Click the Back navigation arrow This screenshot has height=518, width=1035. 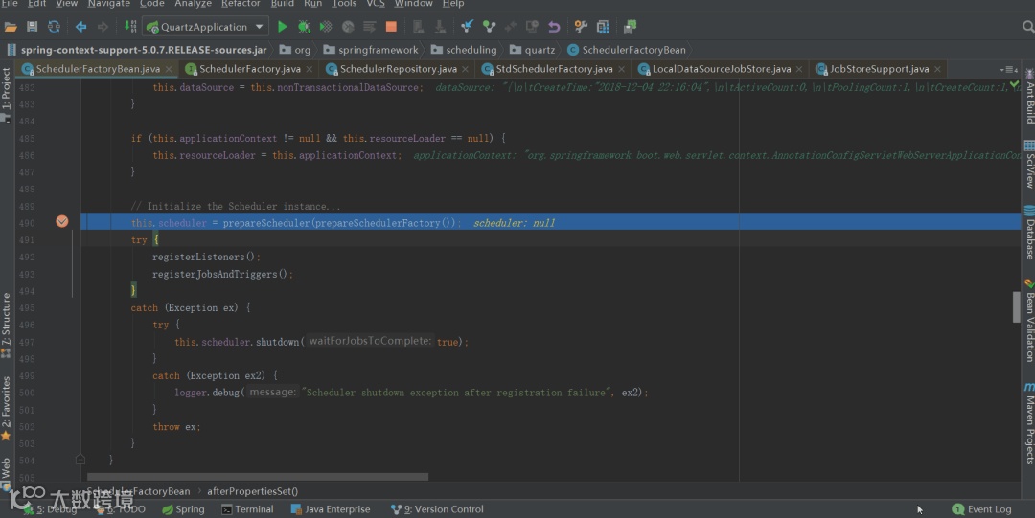(80, 27)
